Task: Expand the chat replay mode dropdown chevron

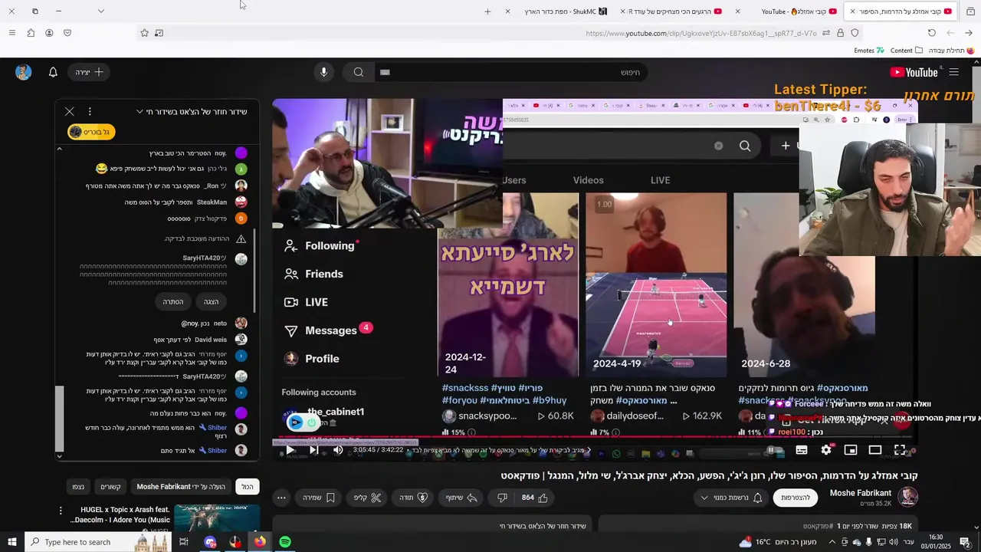Action: (139, 112)
